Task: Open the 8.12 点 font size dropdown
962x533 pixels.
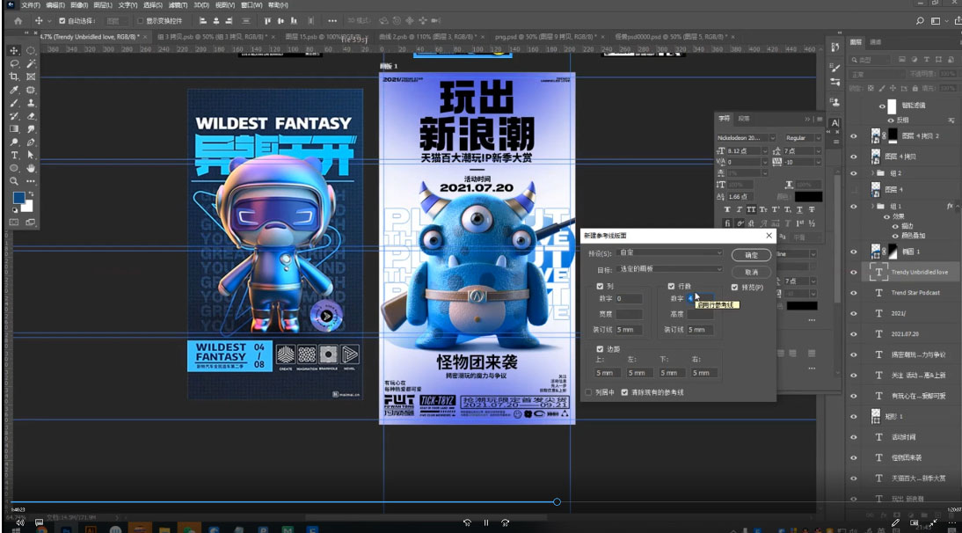Action: 764,151
